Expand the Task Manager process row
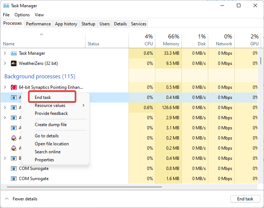The image size is (264, 208). point(5,53)
